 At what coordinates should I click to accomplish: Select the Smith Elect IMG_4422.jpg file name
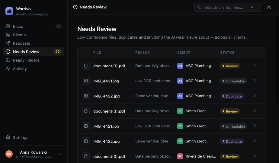pyautogui.click(x=106, y=141)
